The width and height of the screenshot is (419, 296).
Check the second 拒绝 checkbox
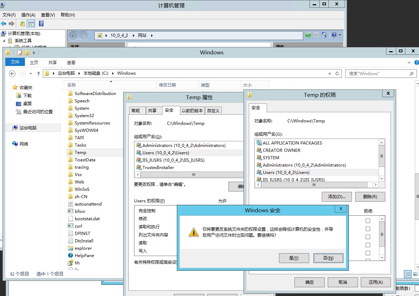[367, 229]
